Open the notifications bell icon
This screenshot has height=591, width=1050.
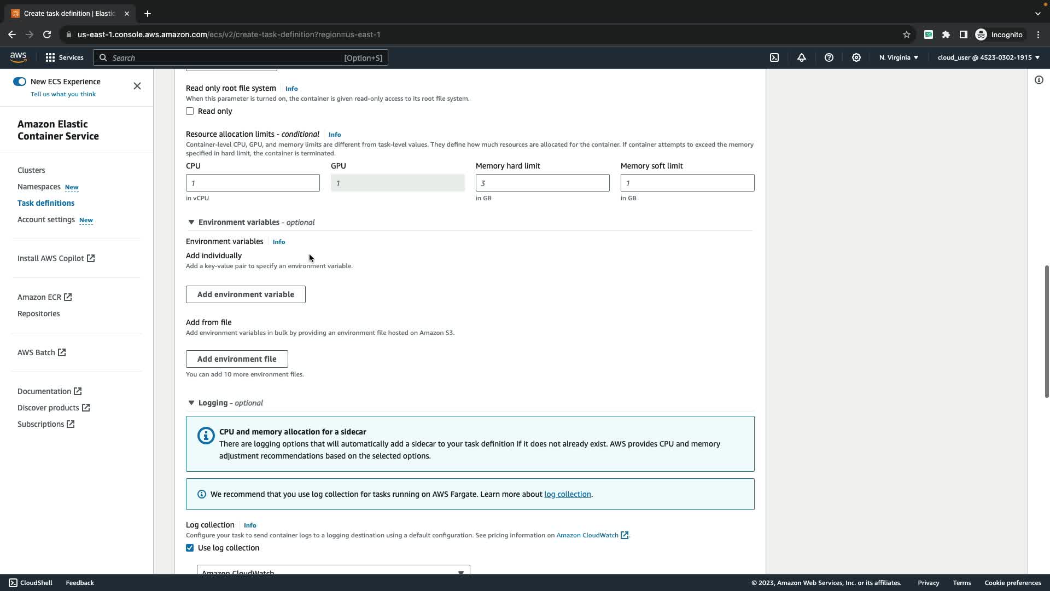point(802,57)
